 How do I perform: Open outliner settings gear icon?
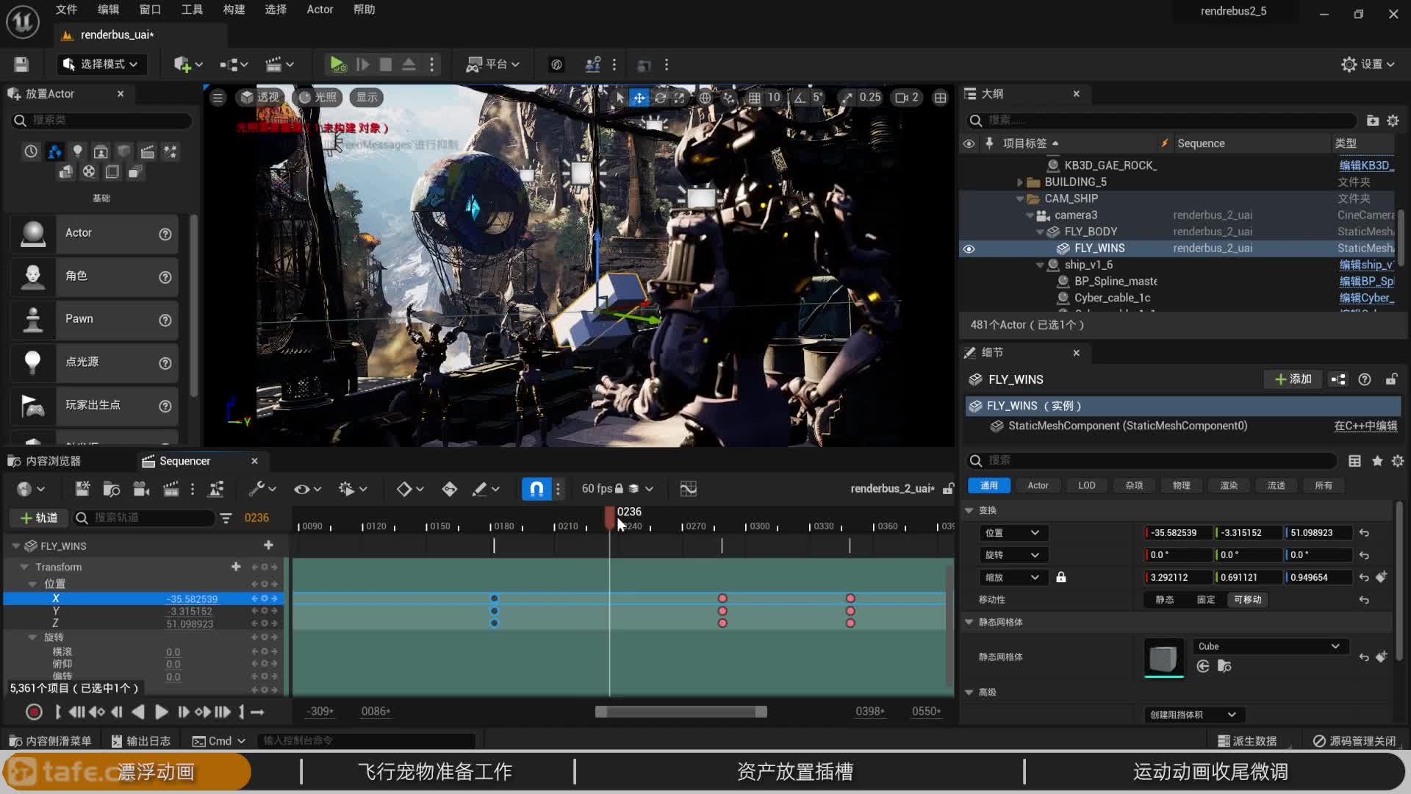1393,120
